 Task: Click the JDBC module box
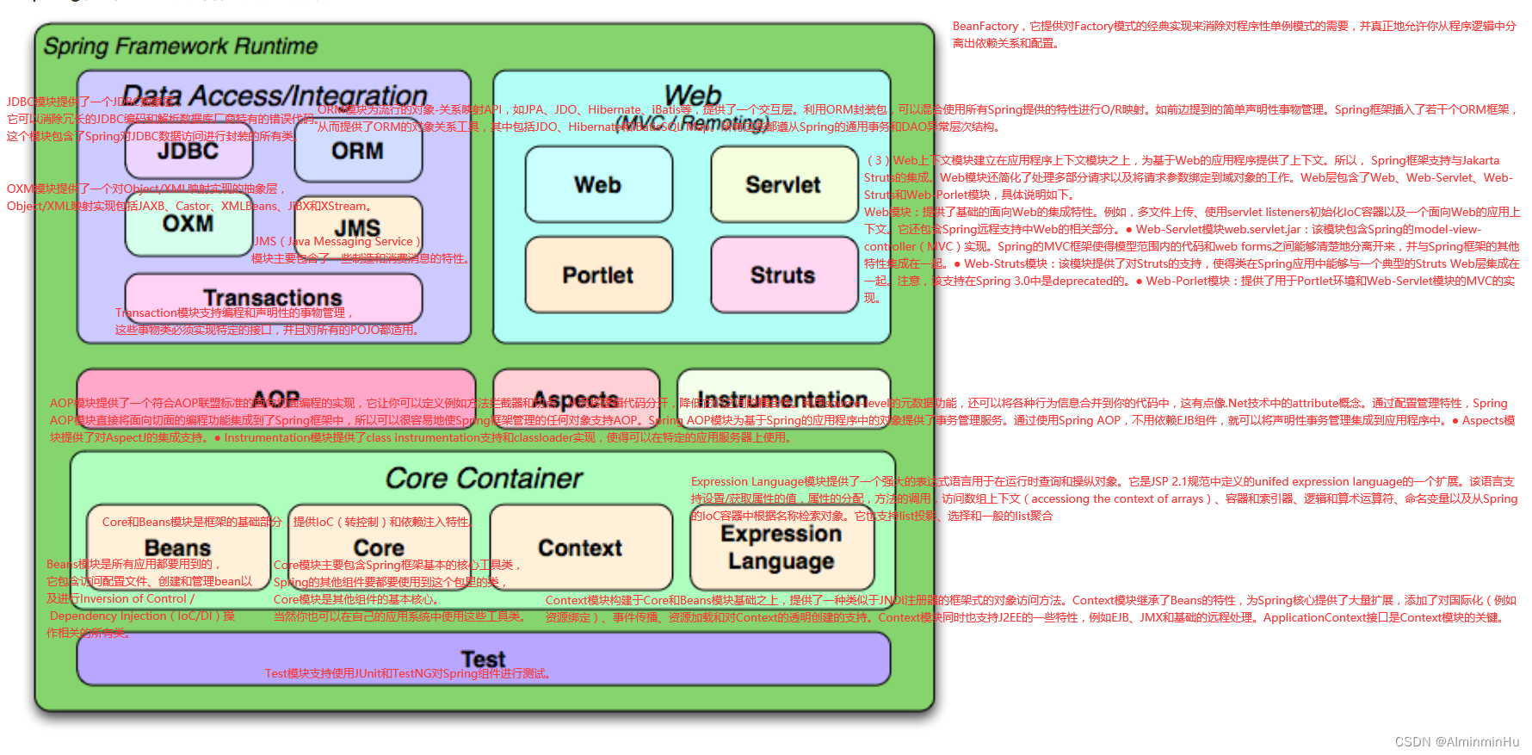(x=188, y=151)
